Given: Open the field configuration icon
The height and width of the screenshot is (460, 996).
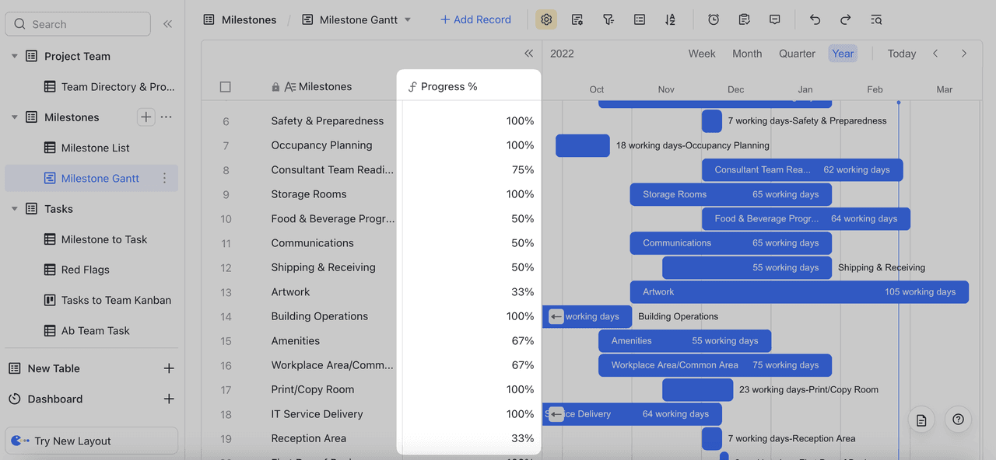Looking at the screenshot, I should (577, 19).
